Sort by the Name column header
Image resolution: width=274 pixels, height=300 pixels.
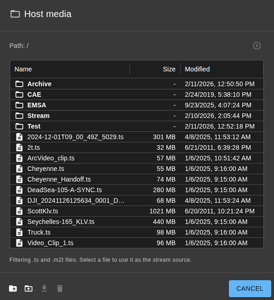coord(23,69)
